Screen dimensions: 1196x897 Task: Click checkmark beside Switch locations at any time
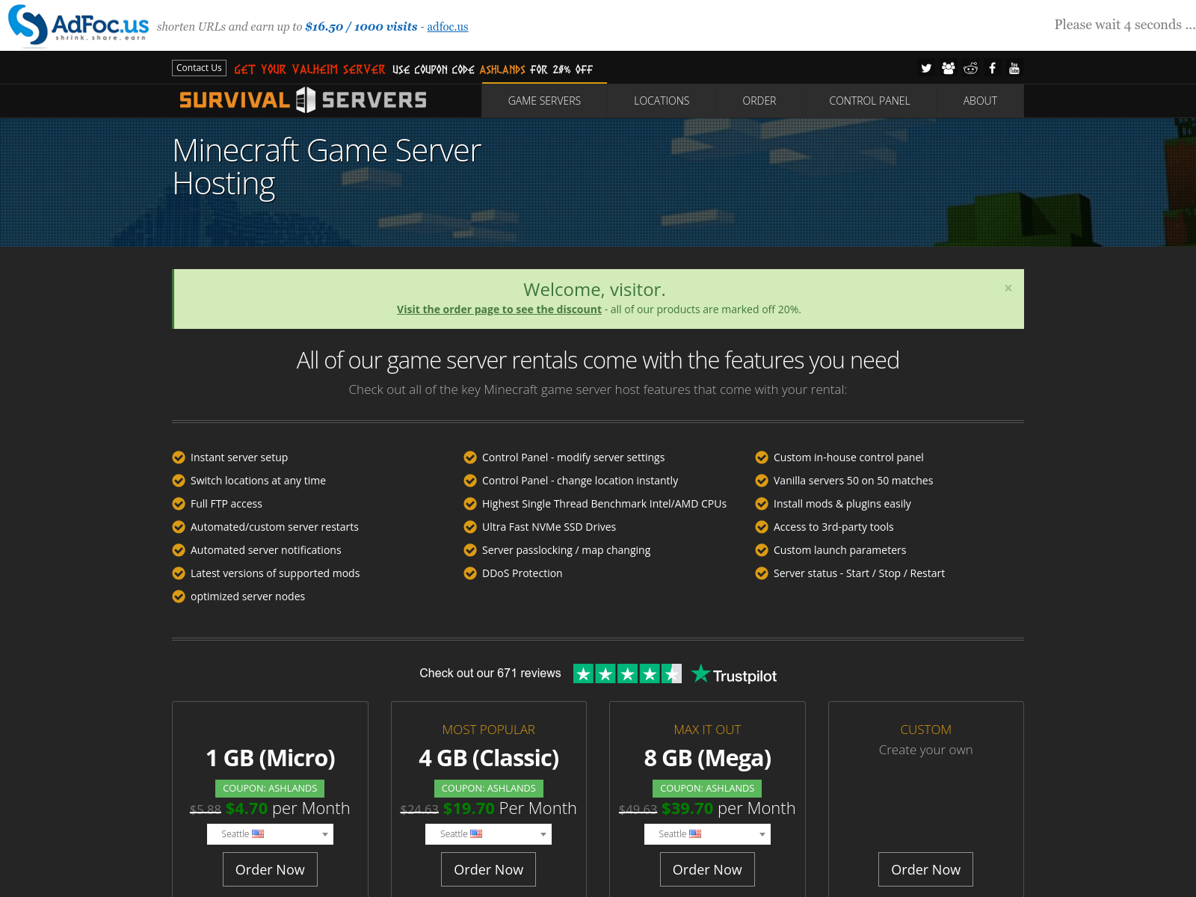point(179,481)
